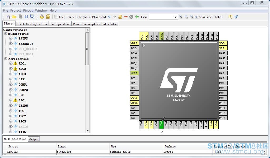
Task: Click the PC13 pin on chip
Action: tap(135, 48)
